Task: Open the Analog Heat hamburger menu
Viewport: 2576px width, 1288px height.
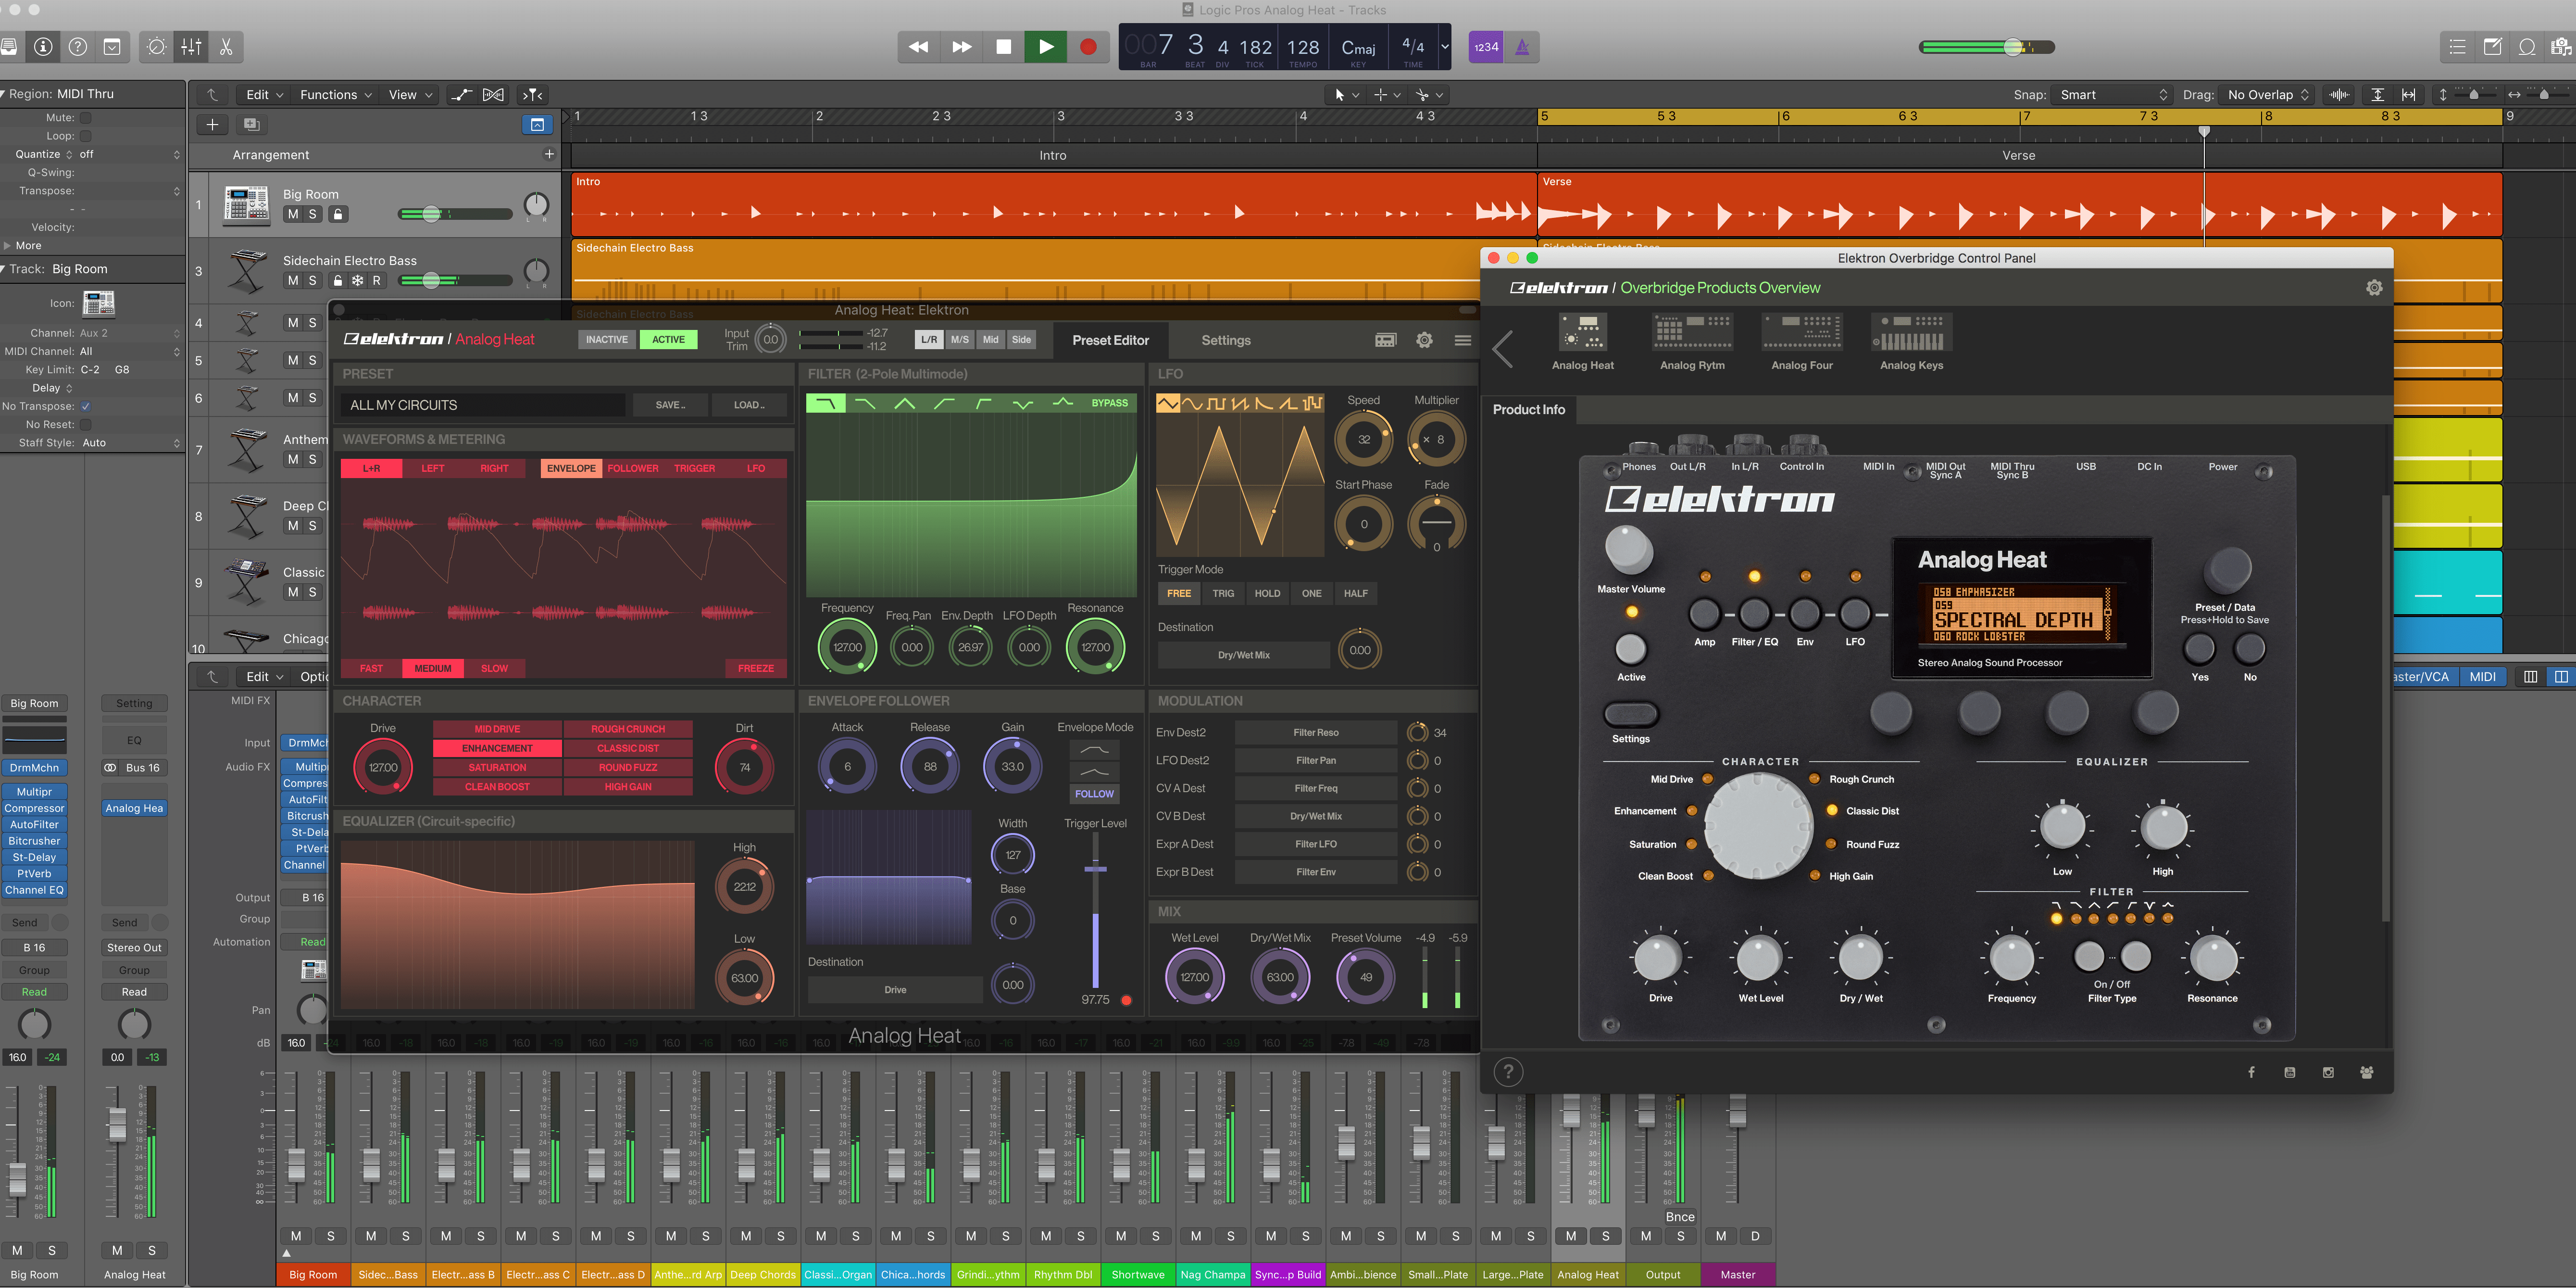Action: pyautogui.click(x=1464, y=340)
